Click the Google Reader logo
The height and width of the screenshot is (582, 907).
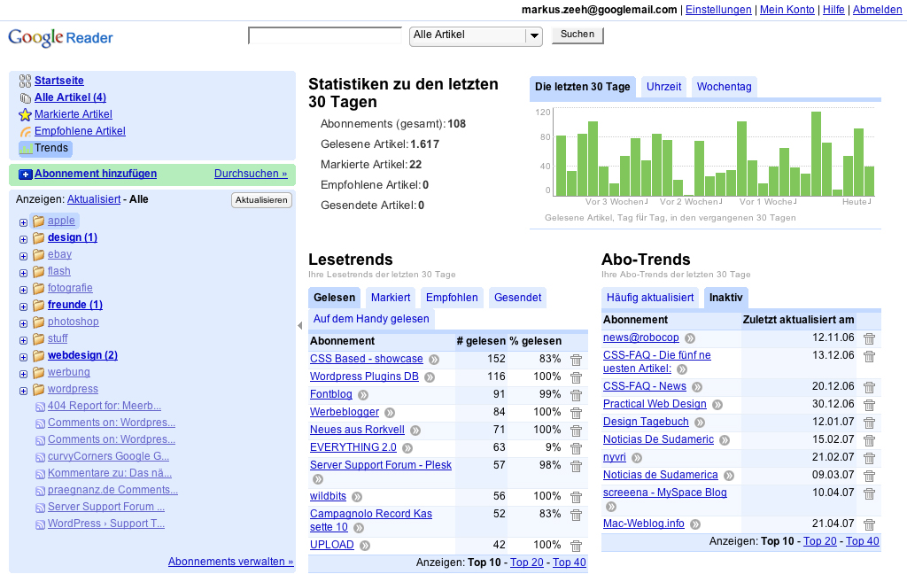click(61, 37)
